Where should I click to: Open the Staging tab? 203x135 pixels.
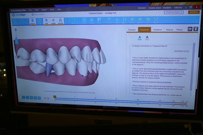click(x=170, y=30)
